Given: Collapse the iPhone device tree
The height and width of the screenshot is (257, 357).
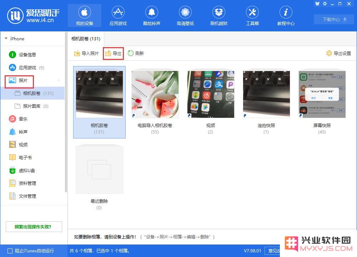Looking at the screenshot, I should [x=6, y=39].
